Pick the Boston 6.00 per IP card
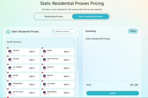The height and width of the screenshot is (98, 148). (58, 76)
